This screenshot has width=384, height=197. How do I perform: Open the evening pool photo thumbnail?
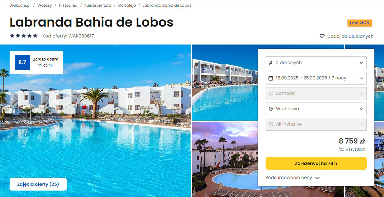(x=225, y=160)
